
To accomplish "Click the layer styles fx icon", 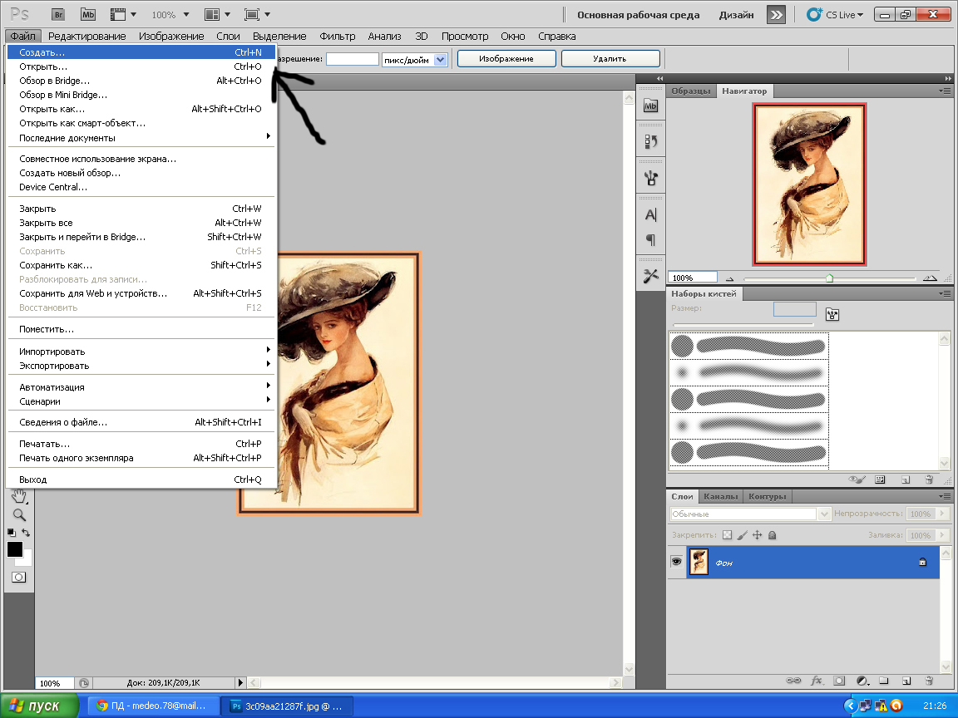I will click(x=817, y=680).
